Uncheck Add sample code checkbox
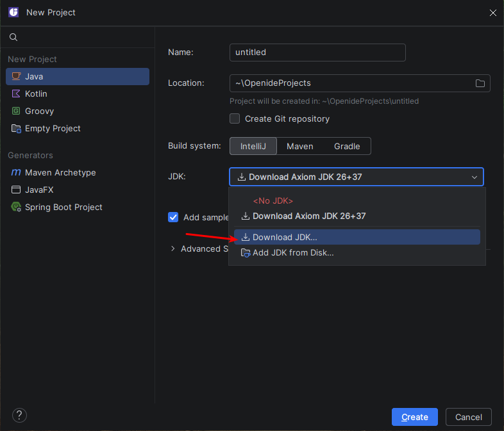This screenshot has height=431, width=504. (173, 217)
